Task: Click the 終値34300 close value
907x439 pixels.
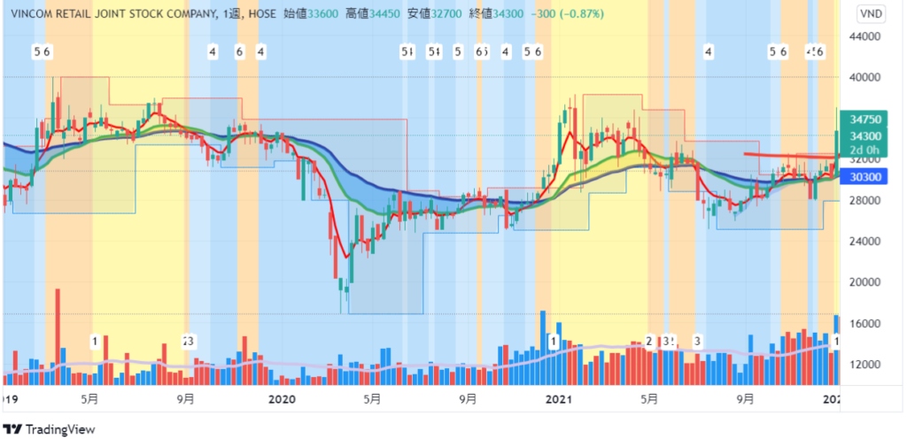Action: (x=496, y=13)
